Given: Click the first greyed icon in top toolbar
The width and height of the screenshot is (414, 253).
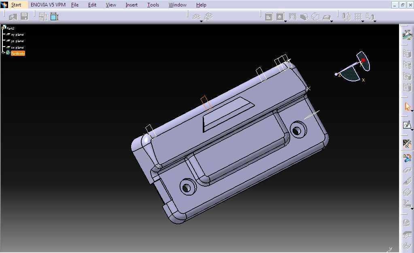Looking at the screenshot, I should (x=13, y=17).
